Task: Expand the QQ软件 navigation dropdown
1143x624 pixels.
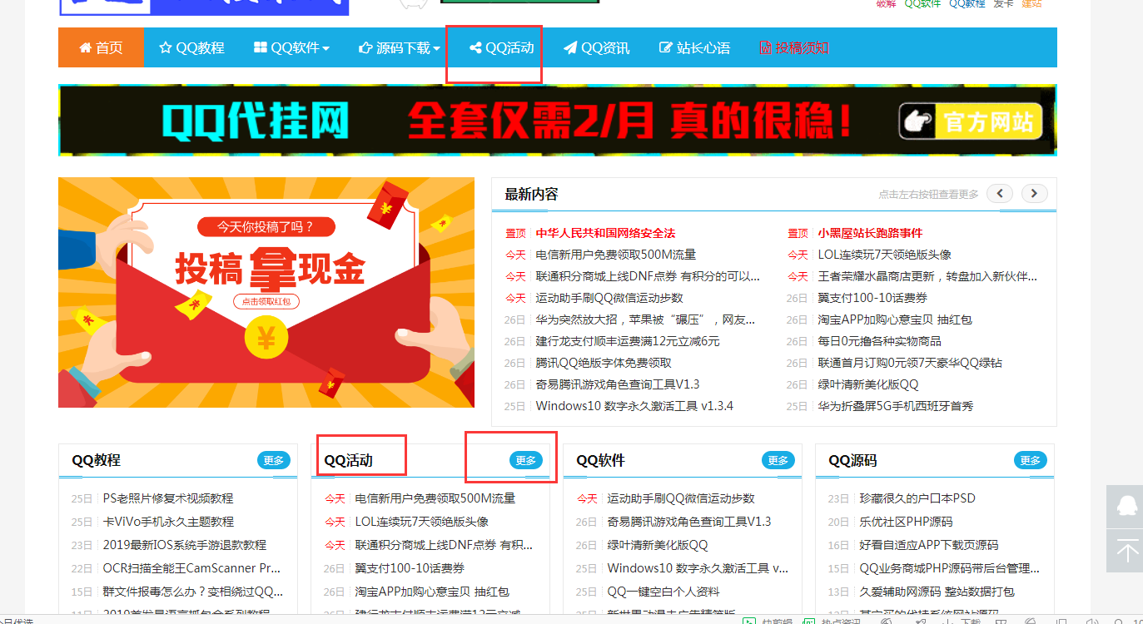Action: [291, 47]
